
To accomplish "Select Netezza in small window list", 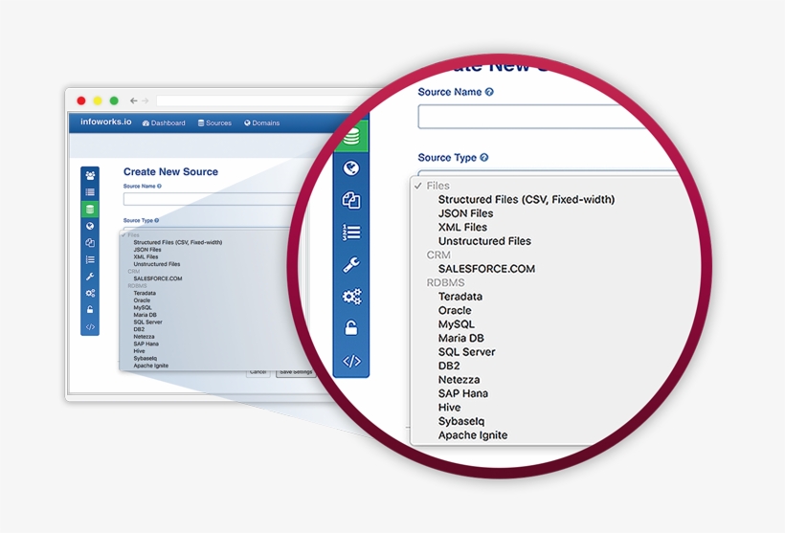I will pos(144,336).
